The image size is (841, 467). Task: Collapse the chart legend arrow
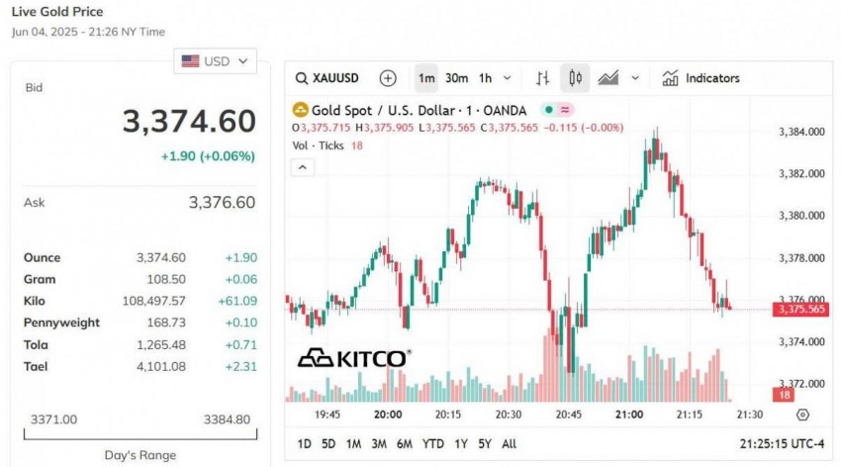pyautogui.click(x=303, y=167)
